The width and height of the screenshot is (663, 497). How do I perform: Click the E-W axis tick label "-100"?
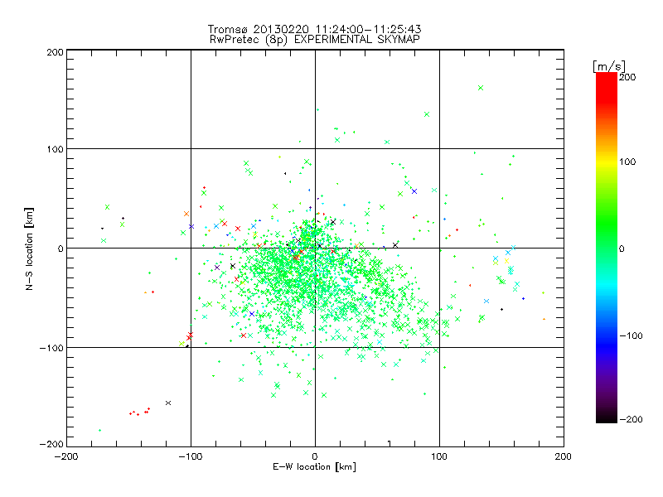pyautogui.click(x=191, y=456)
